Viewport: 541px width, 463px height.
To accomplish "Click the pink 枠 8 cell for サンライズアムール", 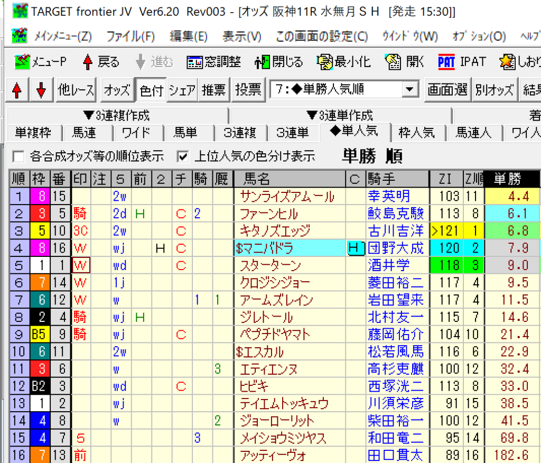I will pos(40,196).
